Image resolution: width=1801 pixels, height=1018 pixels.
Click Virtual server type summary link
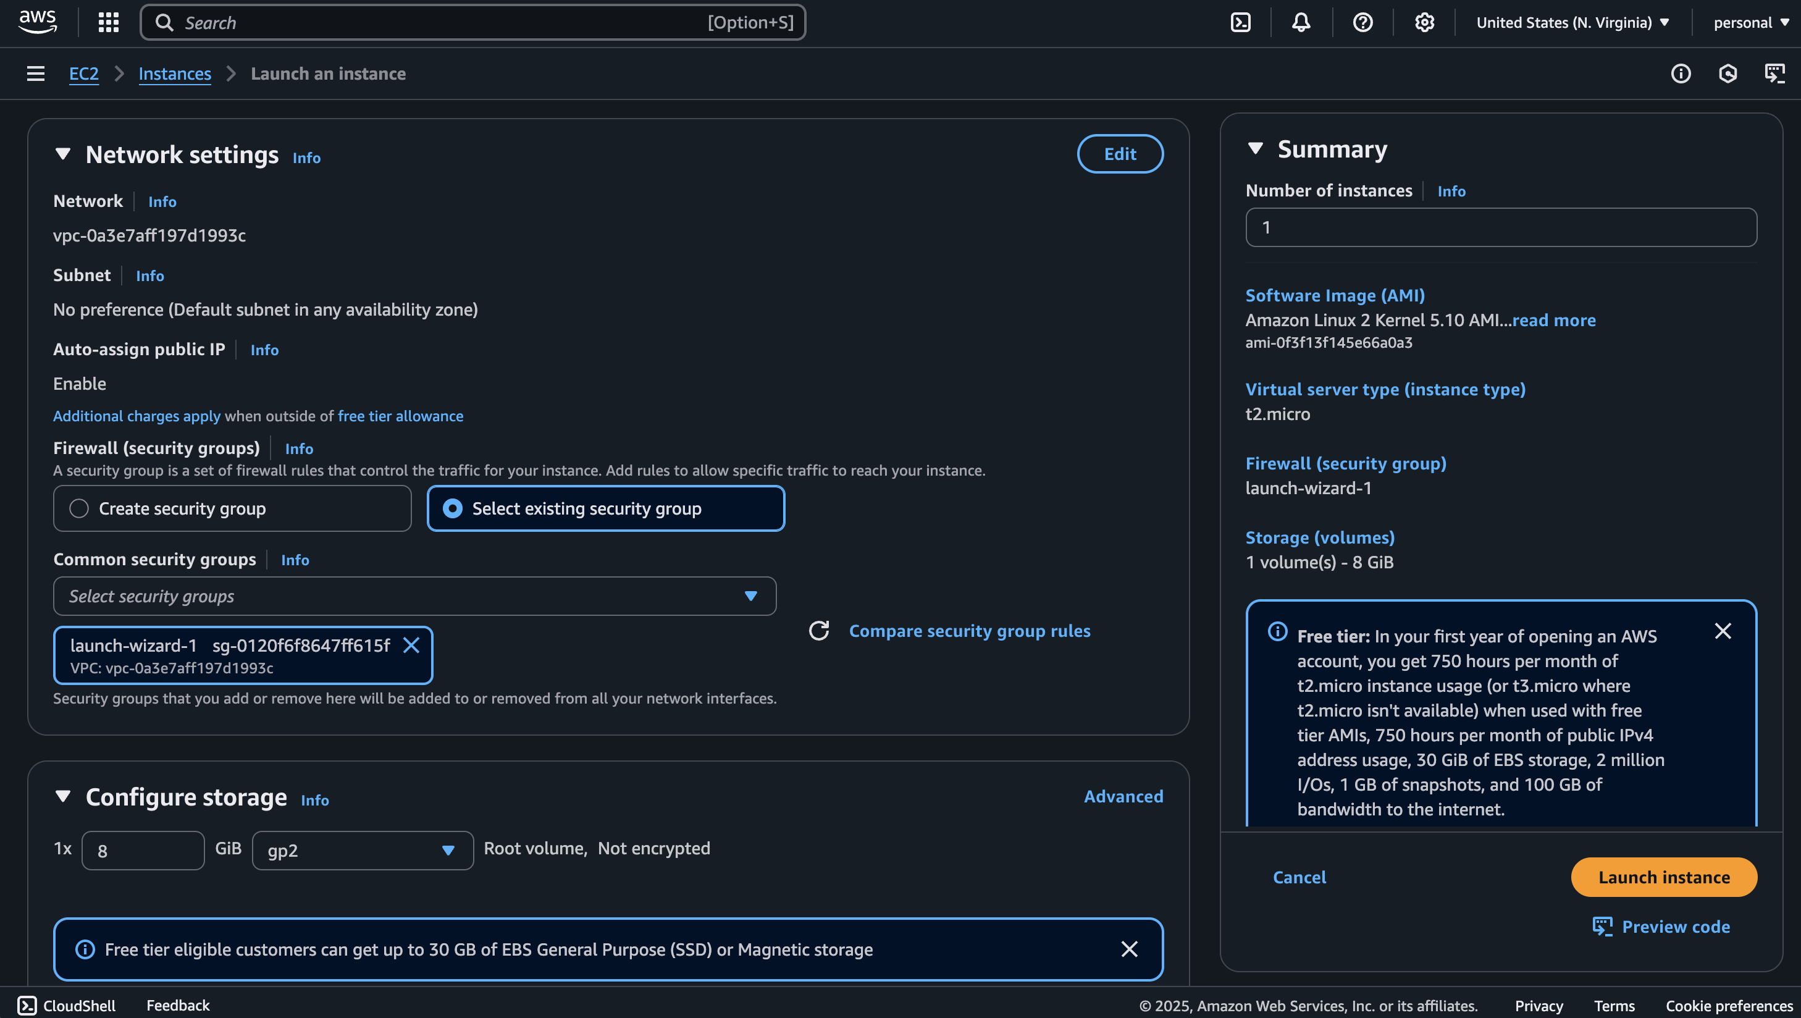click(1385, 389)
